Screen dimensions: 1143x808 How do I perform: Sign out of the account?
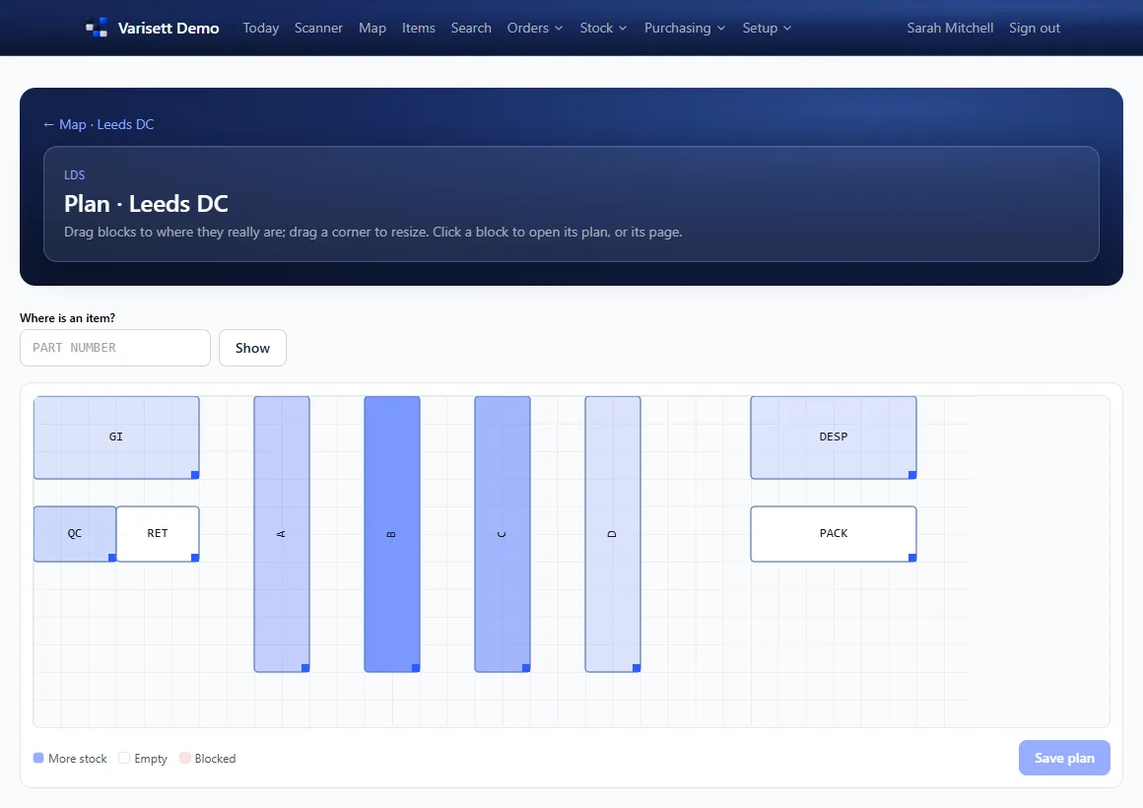(1035, 28)
